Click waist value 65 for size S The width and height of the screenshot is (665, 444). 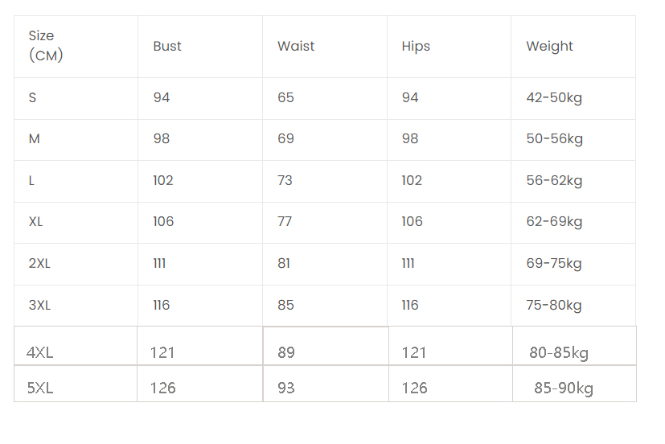[285, 97]
